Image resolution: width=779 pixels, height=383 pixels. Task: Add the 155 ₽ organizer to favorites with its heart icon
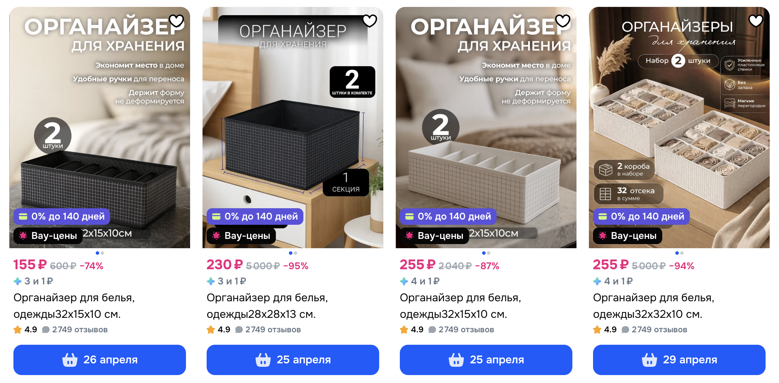tap(177, 21)
